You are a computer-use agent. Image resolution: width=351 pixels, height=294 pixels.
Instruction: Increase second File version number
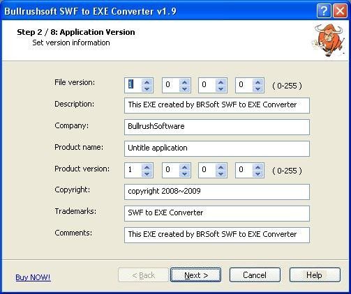pyautogui.click(x=184, y=82)
